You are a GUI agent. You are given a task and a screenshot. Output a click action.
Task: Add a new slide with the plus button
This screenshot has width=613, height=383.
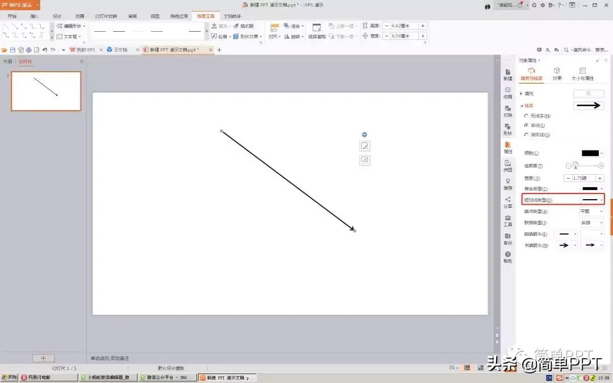[43, 358]
